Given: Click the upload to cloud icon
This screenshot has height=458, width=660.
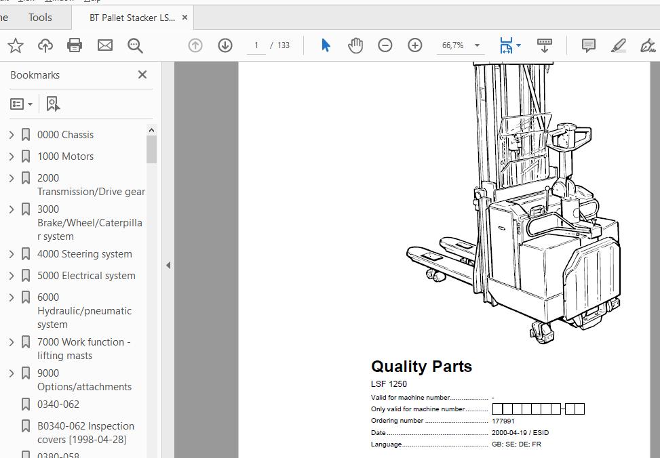Looking at the screenshot, I should point(45,45).
